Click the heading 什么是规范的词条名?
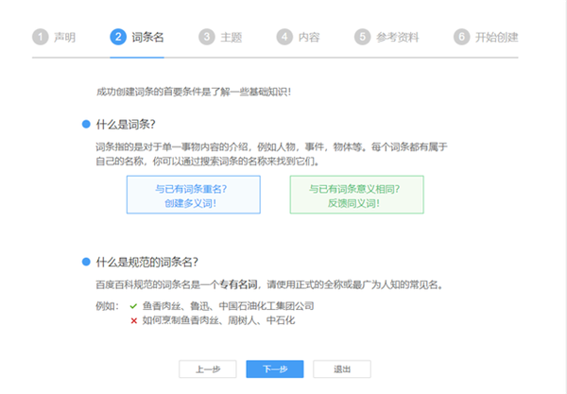The height and width of the screenshot is (394, 567). pyautogui.click(x=146, y=262)
